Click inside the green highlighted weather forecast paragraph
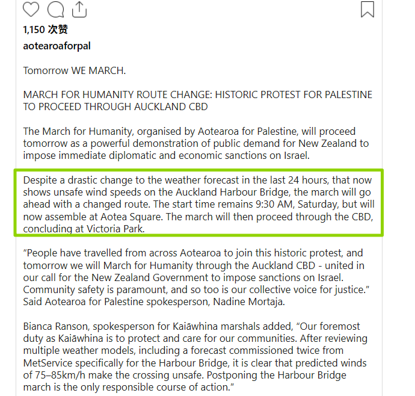415x396 pixels. [x=198, y=204]
